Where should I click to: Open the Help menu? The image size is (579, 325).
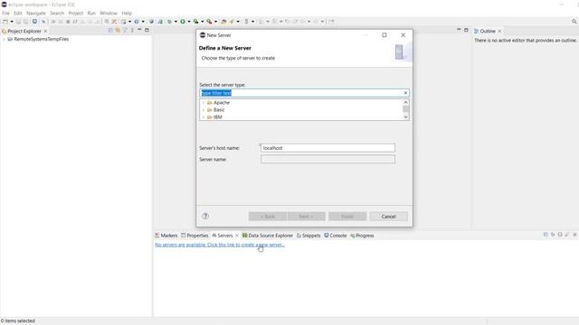[127, 13]
